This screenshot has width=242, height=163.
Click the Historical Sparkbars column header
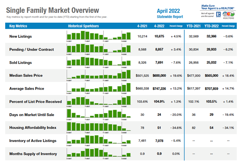(83, 26)
